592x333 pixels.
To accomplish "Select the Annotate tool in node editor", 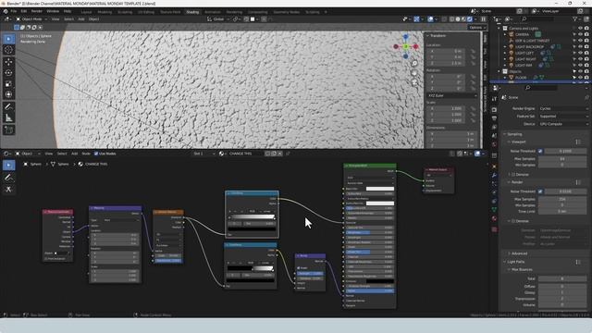I will pyautogui.click(x=8, y=177).
